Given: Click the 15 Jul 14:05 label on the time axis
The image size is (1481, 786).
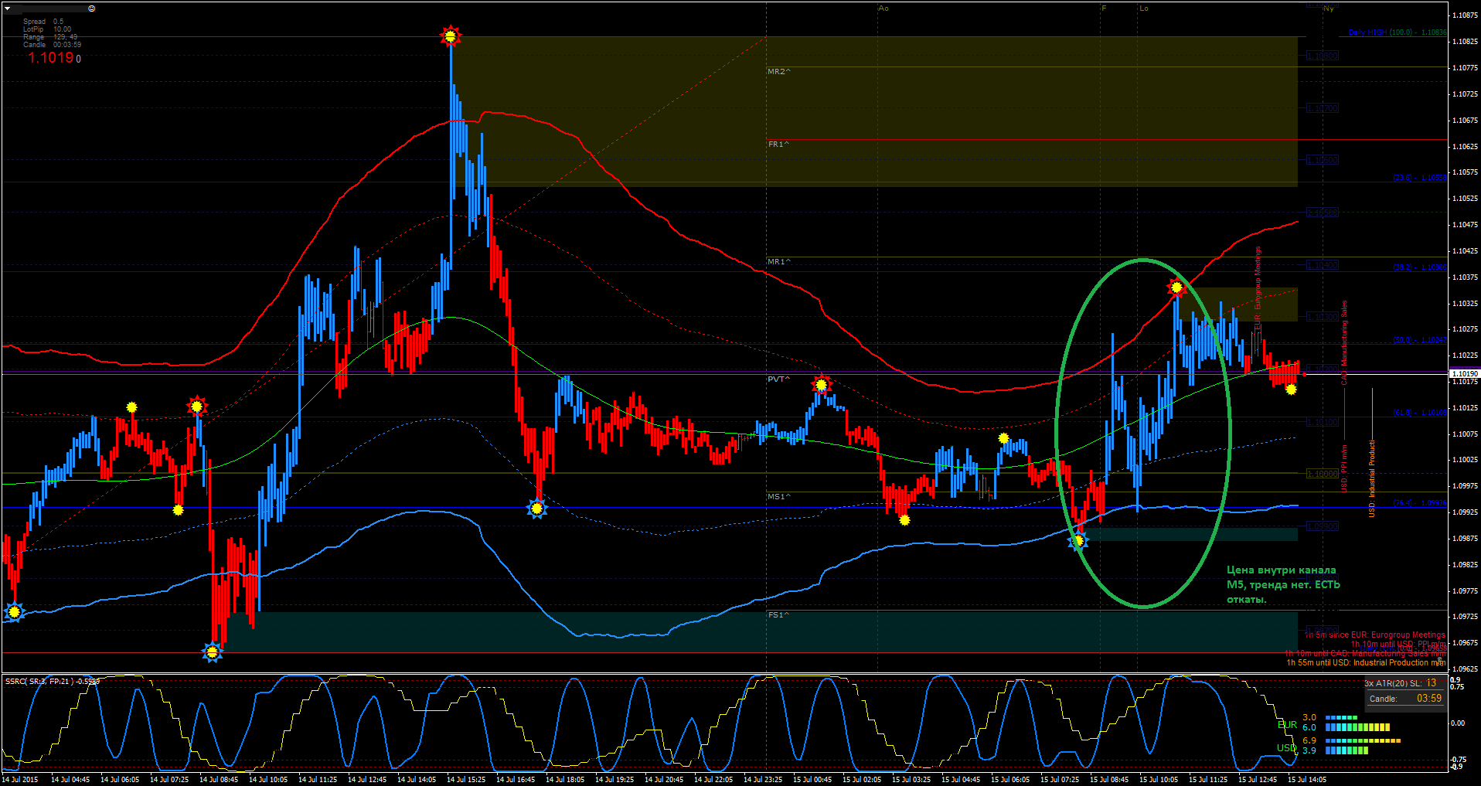Looking at the screenshot, I should [1306, 780].
